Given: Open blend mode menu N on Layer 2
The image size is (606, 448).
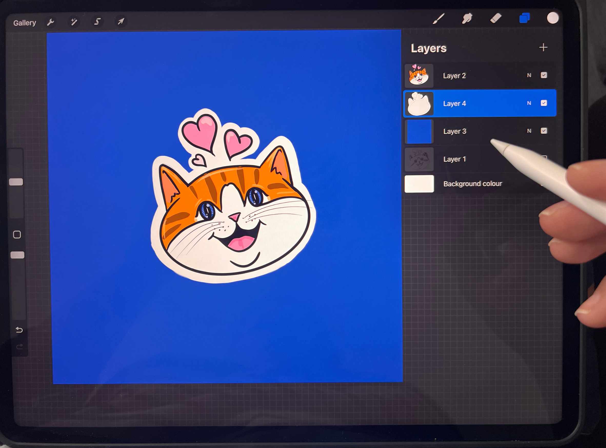Looking at the screenshot, I should click(x=529, y=75).
